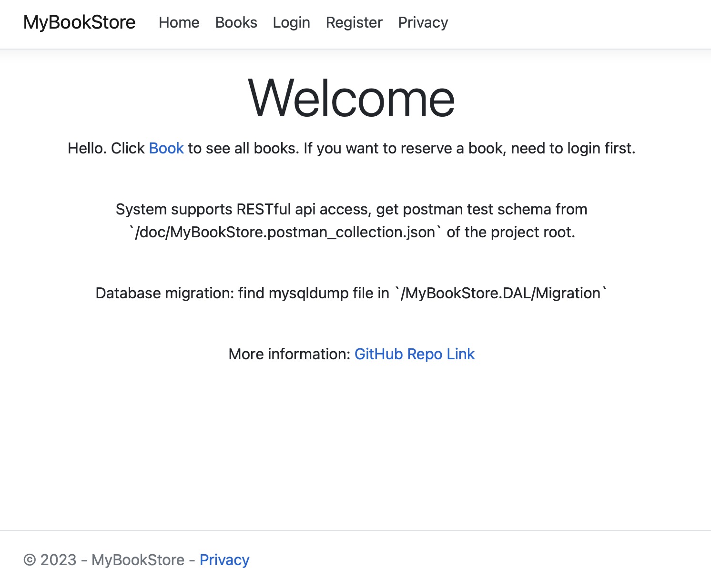Click the 'More information:' label
Image resolution: width=711 pixels, height=568 pixels.
pos(290,354)
